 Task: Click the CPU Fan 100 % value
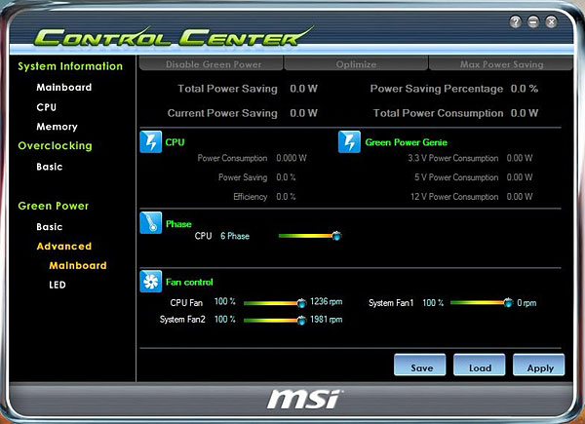[x=224, y=301]
